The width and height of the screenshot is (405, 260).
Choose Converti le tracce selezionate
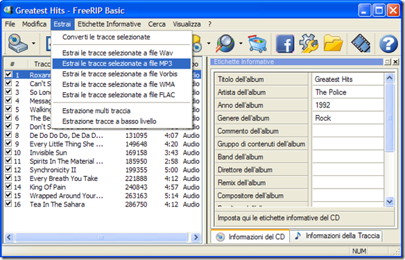click(121, 37)
